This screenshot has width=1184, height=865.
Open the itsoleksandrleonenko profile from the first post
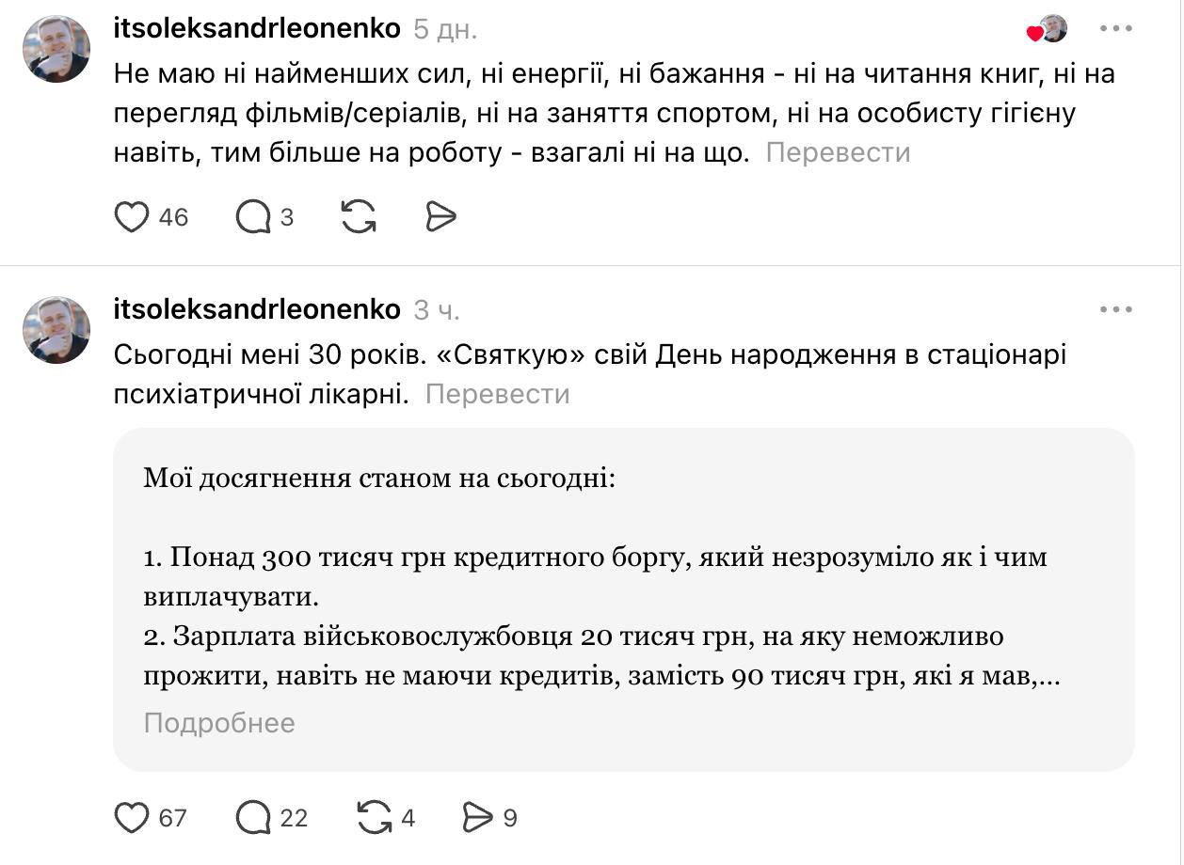[257, 28]
